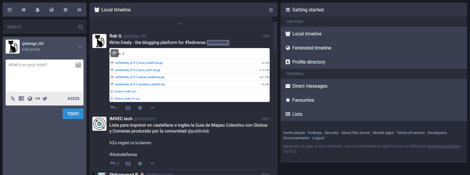Open the Hotkeys footer link
Image resolution: width=470 pixels, height=175 pixels.
pyautogui.click(x=315, y=133)
